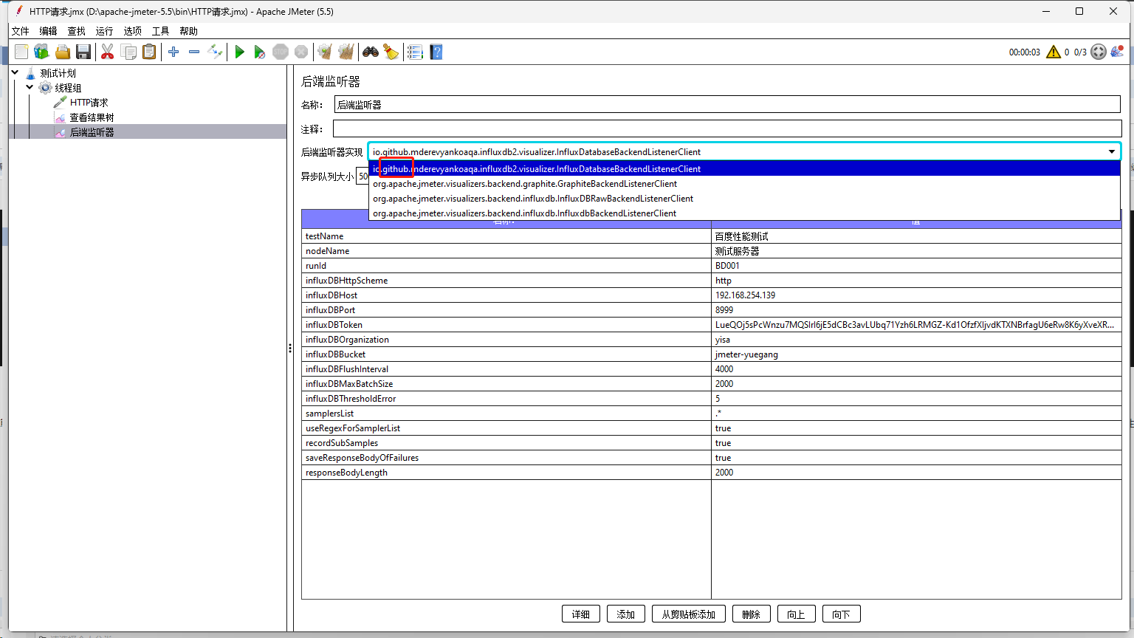Viewport: 1134px width, 638px height.
Task: Click the 向上 button
Action: coord(797,614)
